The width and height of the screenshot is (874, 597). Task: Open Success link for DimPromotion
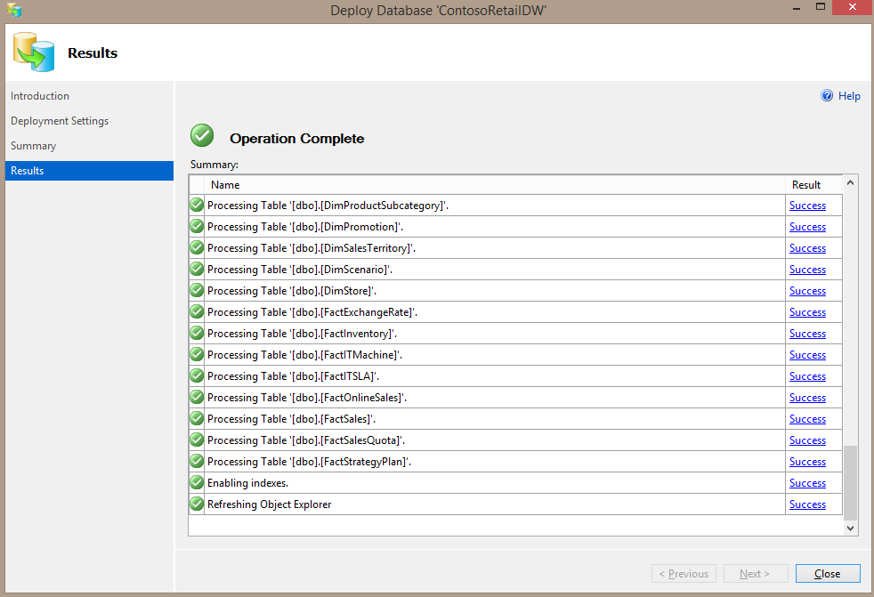tap(807, 227)
